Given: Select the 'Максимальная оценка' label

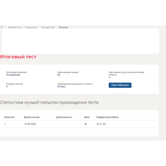Looking at the screenshot, I should pos(68,72).
